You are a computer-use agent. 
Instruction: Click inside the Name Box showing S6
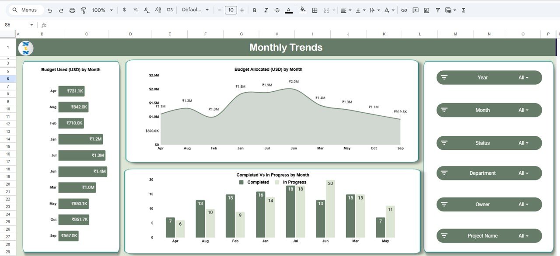13,24
